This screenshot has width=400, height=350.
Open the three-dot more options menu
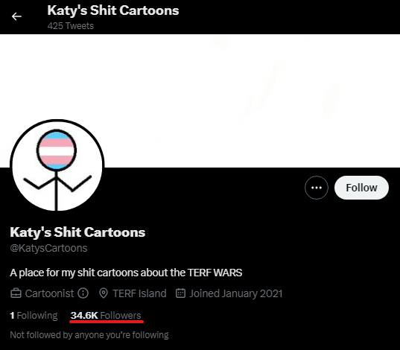(317, 188)
